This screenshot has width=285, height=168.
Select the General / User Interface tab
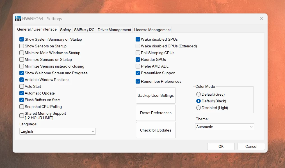click(x=37, y=29)
